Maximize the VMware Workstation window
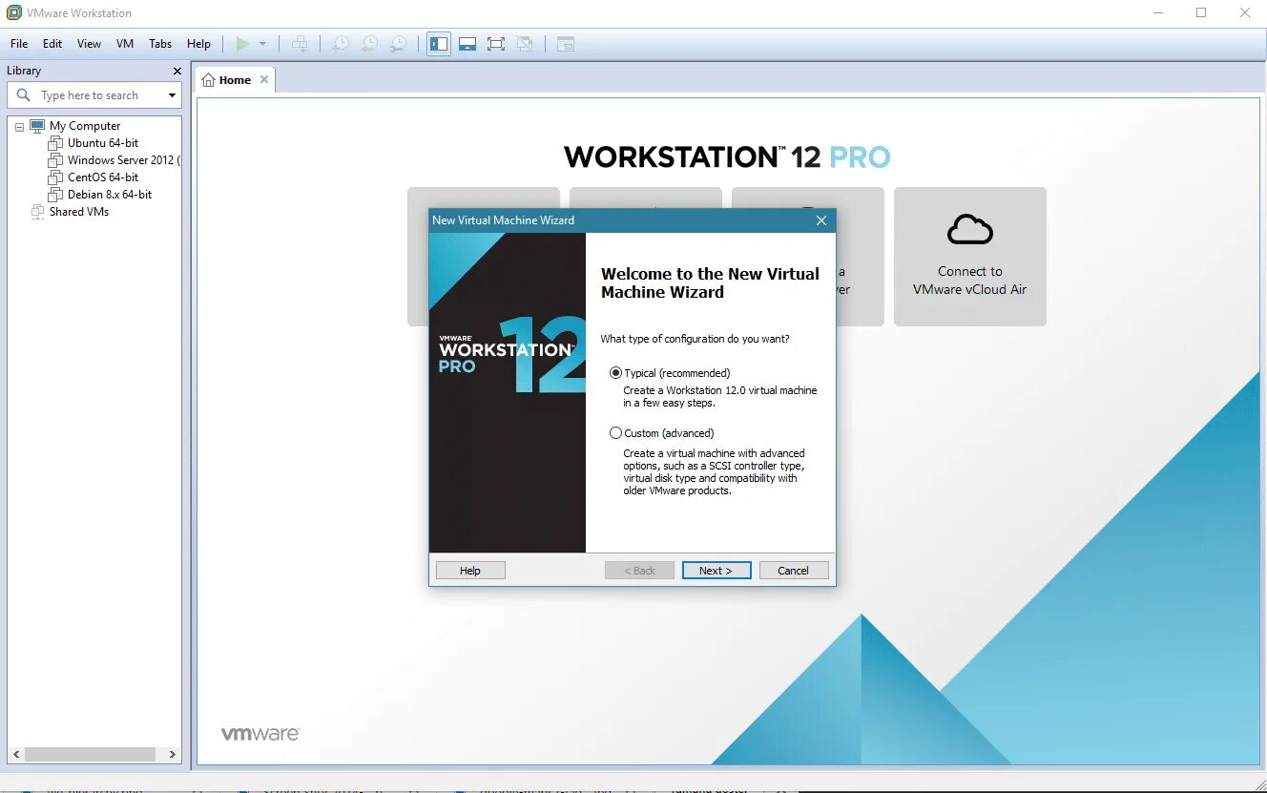The height and width of the screenshot is (793, 1267). (x=1201, y=12)
